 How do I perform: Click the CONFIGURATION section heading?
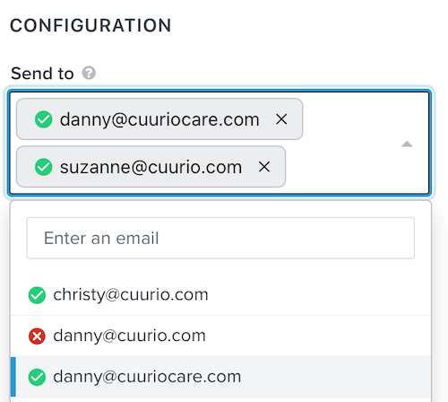click(90, 25)
